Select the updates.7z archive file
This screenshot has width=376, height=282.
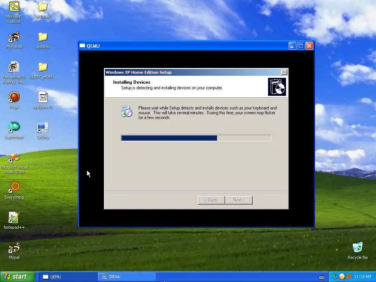43,100
